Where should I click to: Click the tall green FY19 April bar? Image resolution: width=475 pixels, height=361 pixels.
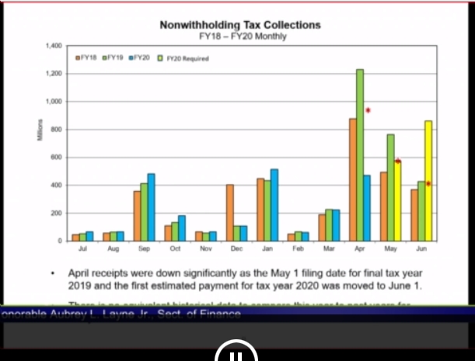(x=360, y=155)
